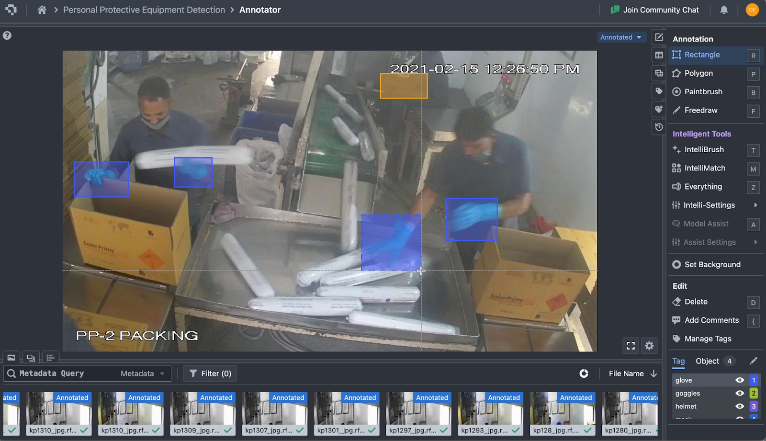Hide the glove tag annotations
This screenshot has width=766, height=441.
(x=739, y=380)
